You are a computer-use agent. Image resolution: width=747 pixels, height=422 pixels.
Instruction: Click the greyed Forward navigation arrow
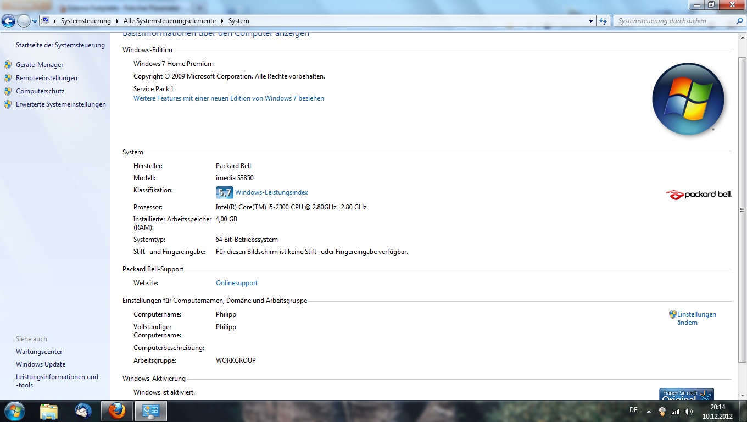tap(24, 21)
